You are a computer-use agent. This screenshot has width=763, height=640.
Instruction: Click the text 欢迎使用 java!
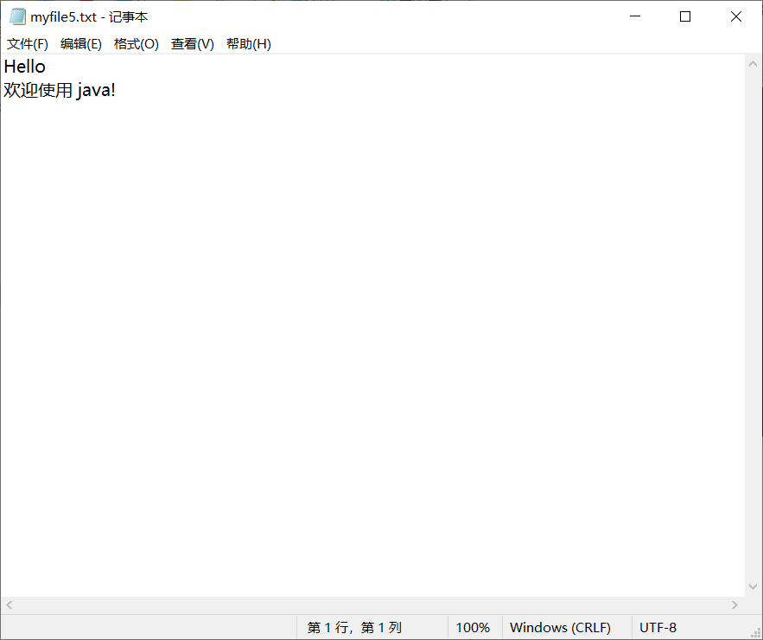pyautogui.click(x=60, y=89)
